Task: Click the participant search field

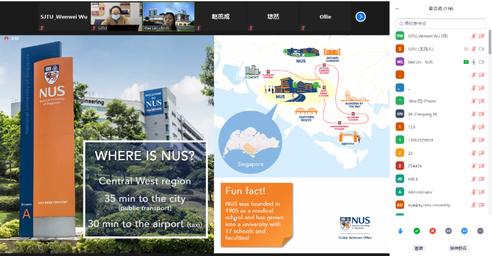Action: 441,23
